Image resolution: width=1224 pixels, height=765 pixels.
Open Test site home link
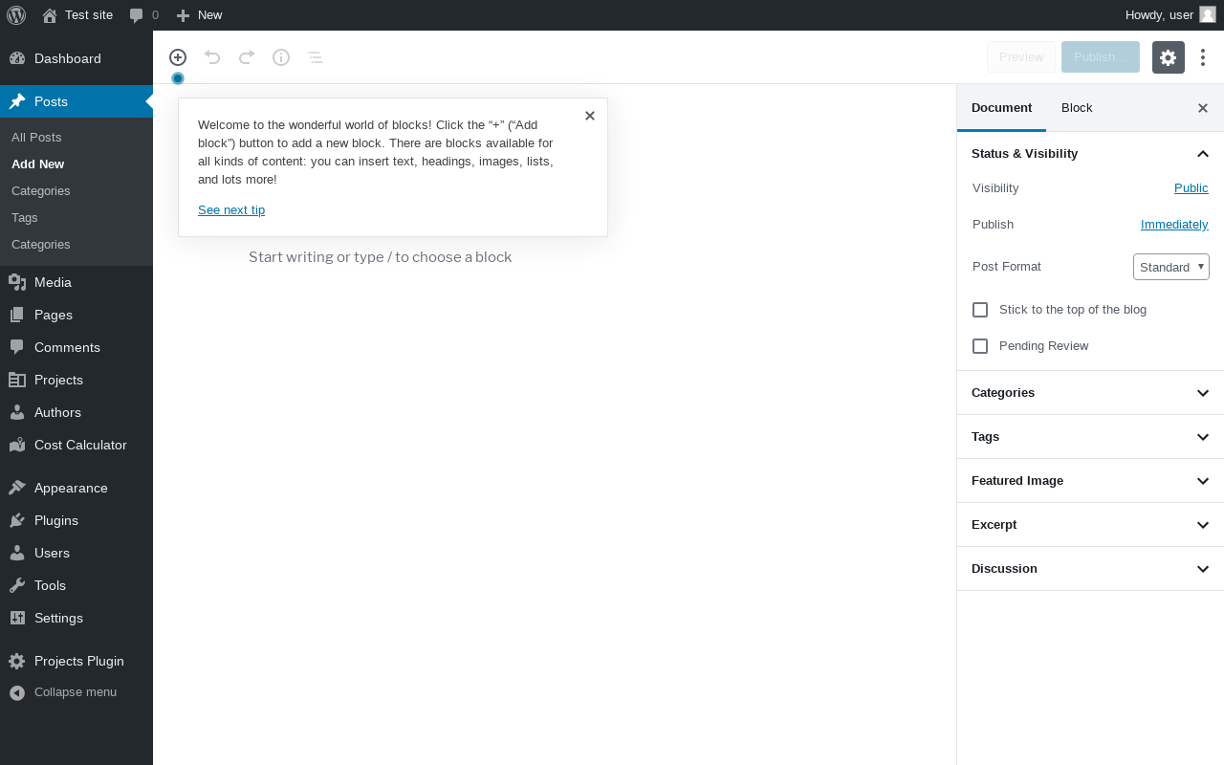pos(77,15)
